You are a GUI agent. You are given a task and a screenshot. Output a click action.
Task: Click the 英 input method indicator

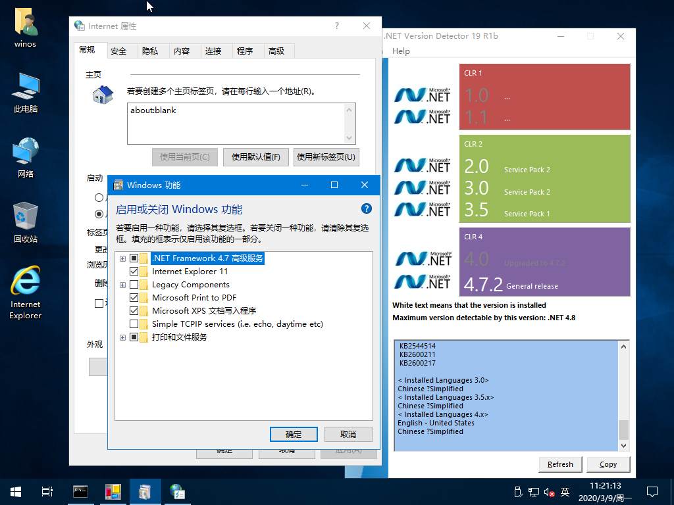(565, 492)
